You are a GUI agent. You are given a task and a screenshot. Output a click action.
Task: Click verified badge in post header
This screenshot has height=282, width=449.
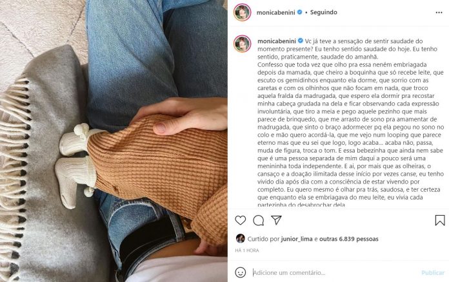299,12
